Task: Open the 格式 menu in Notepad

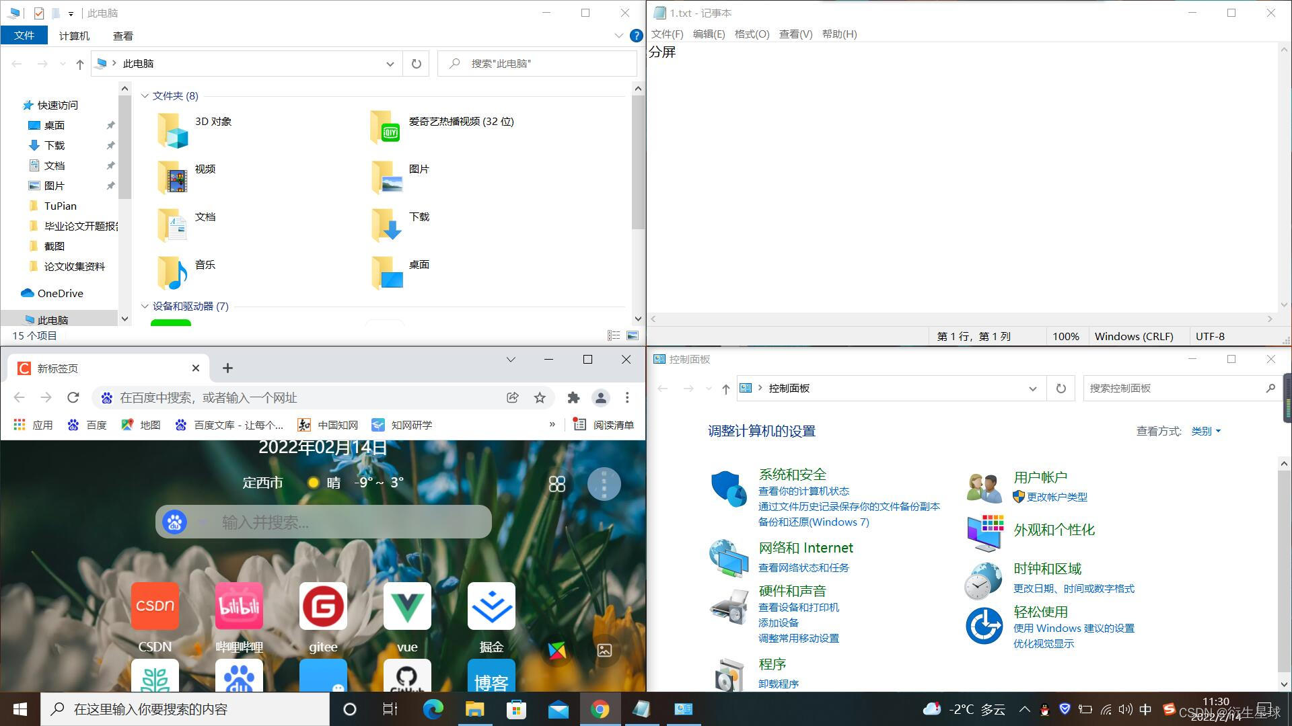Action: coord(752,34)
